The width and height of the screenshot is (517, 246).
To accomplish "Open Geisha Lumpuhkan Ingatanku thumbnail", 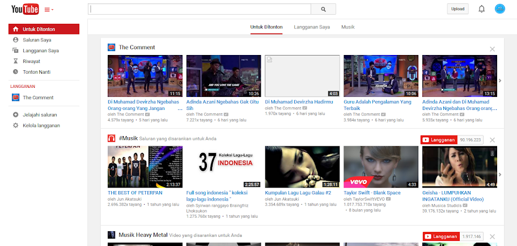I will click(460, 167).
